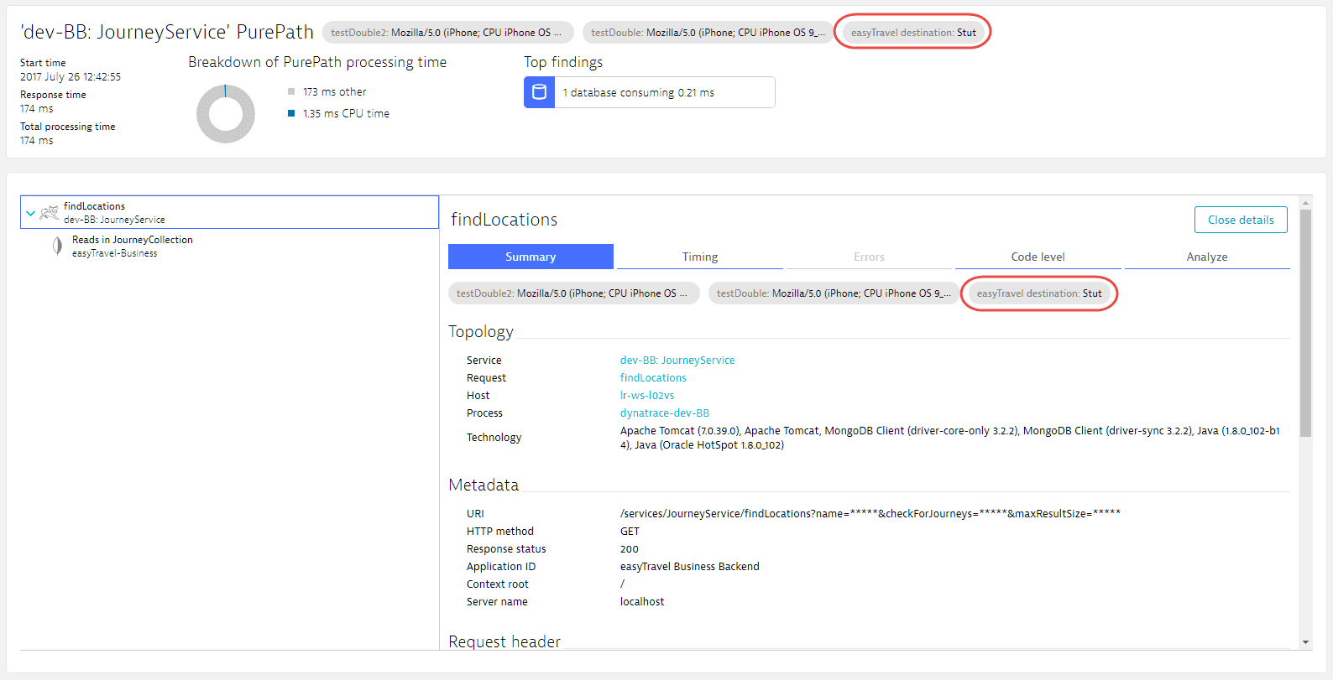Click the Request header section heading
Image resolution: width=1333 pixels, height=680 pixels.
pyautogui.click(x=504, y=641)
